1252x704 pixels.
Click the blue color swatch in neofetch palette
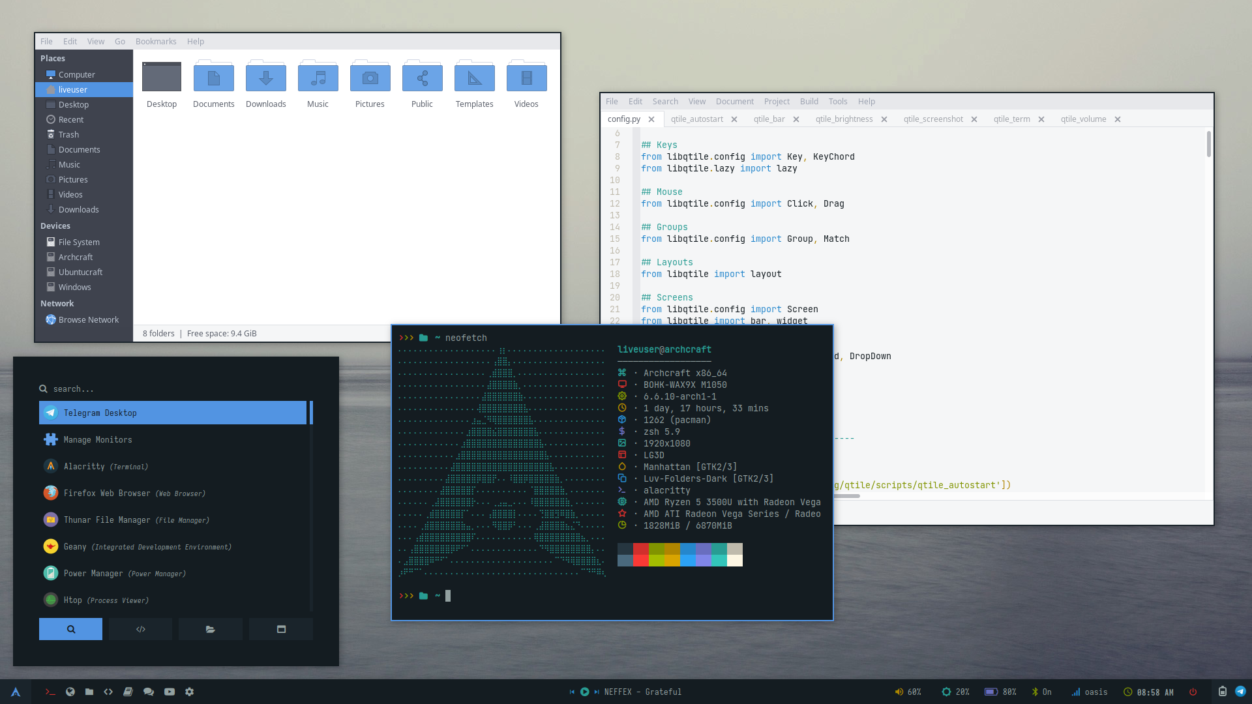687,549
